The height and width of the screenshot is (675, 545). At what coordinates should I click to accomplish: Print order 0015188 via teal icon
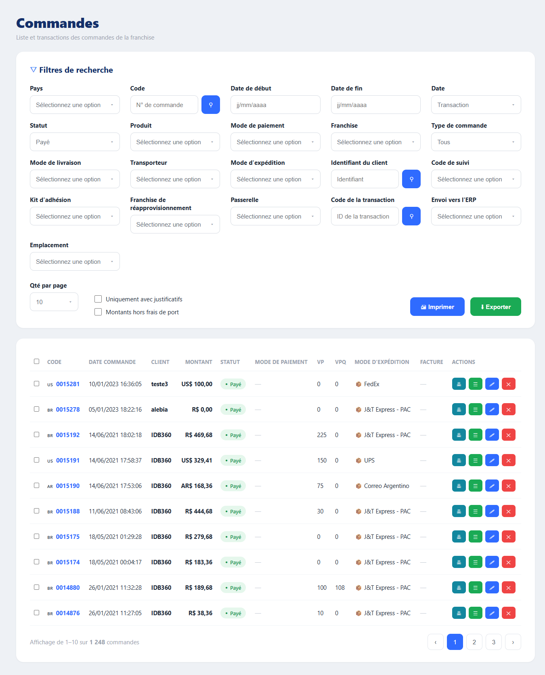459,511
